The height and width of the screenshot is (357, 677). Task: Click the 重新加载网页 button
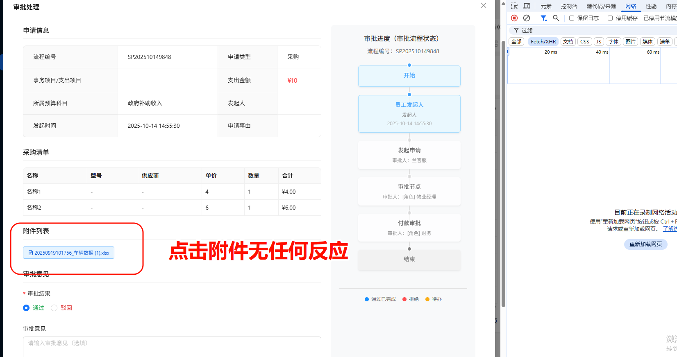point(645,244)
